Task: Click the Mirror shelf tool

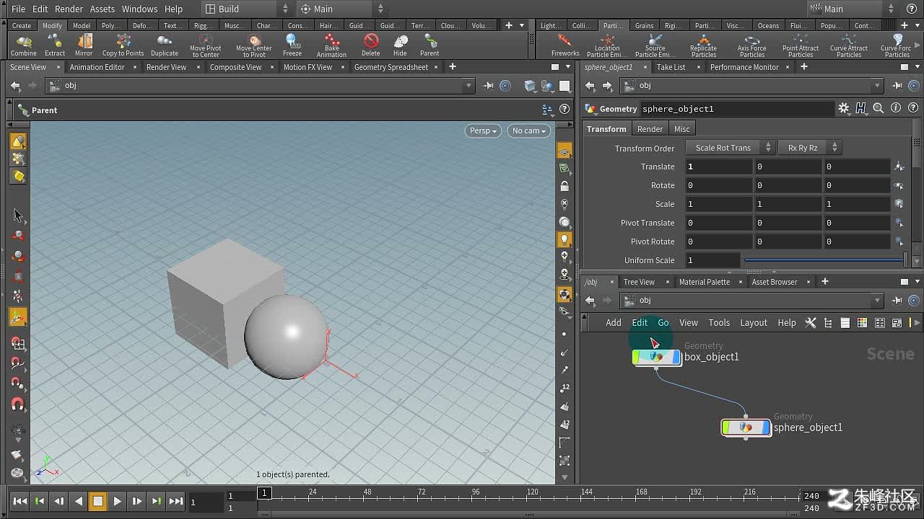Action: click(x=84, y=45)
